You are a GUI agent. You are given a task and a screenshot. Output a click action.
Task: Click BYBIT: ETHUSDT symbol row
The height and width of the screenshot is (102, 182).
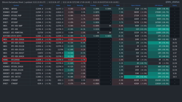coord(91,84)
